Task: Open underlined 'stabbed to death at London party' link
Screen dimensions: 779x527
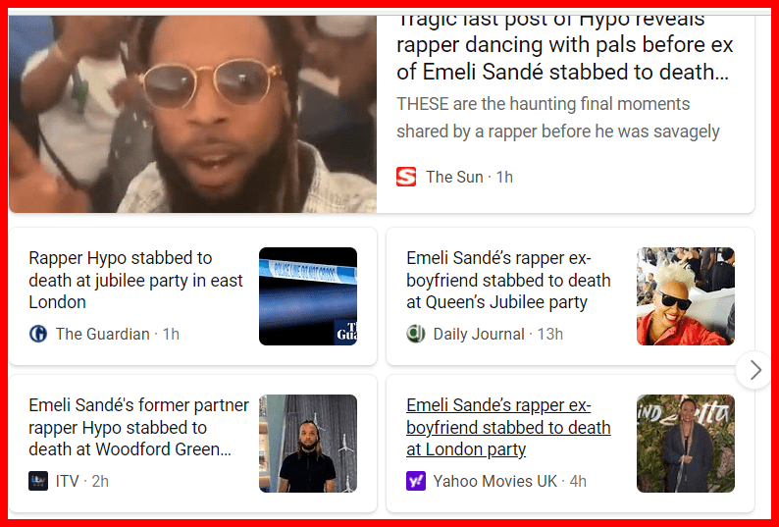Action: 508,427
